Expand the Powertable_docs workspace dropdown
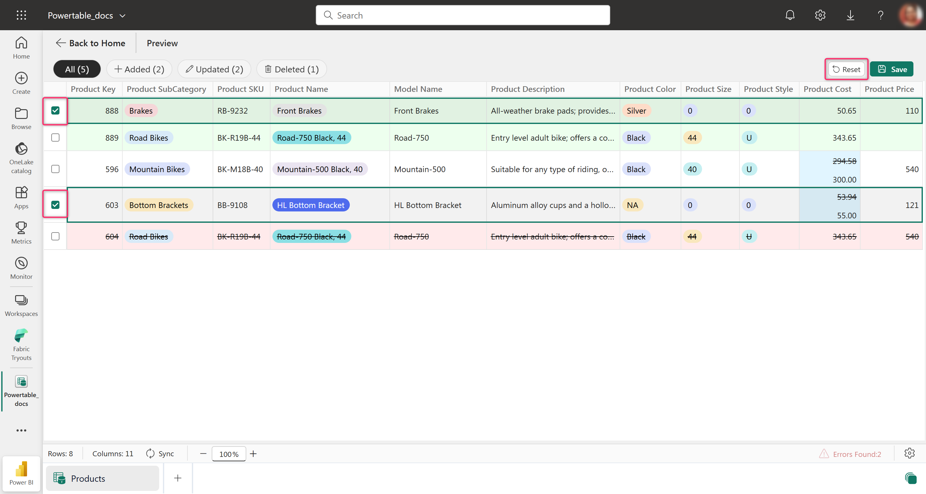Screen dimensions: 926x494 pos(123,15)
